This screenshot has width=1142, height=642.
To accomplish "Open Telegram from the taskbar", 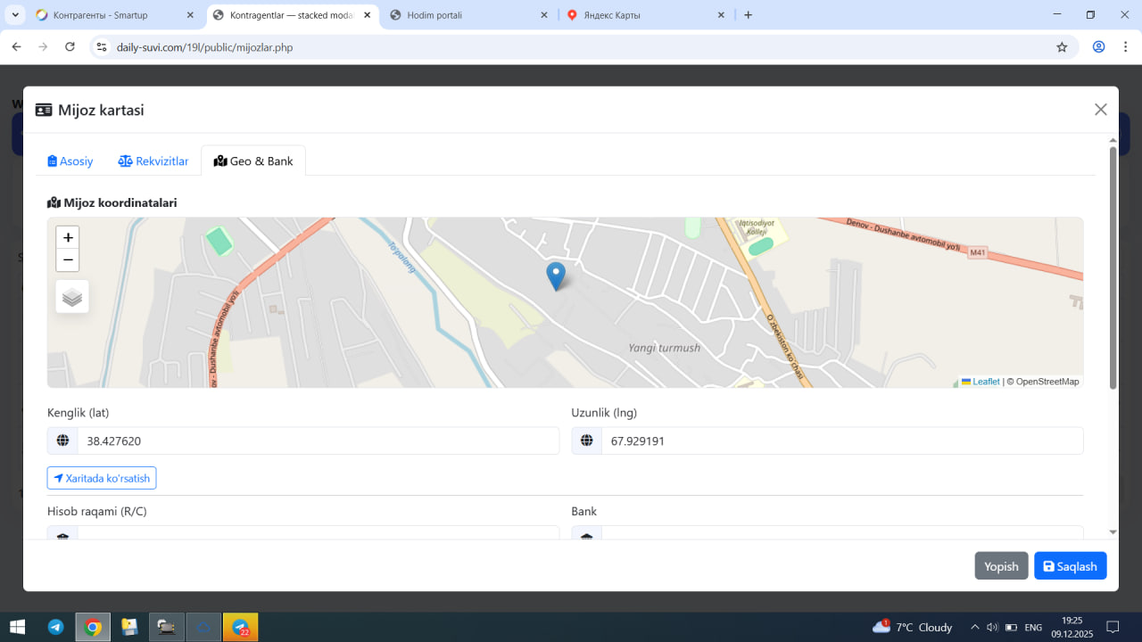I will (x=55, y=627).
